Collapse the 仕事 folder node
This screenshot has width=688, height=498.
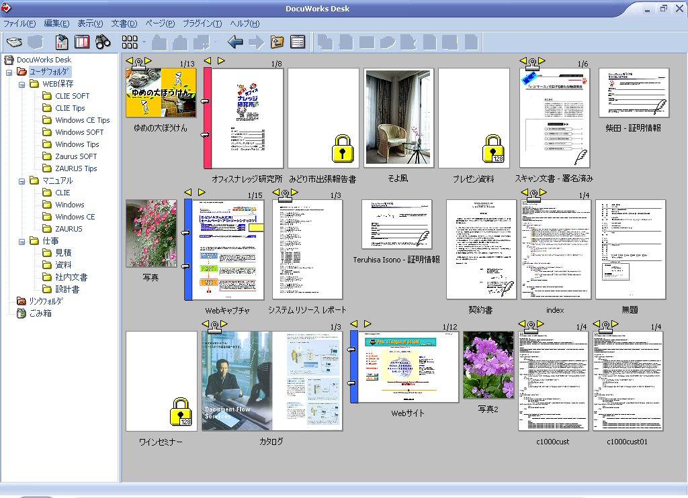[21, 242]
